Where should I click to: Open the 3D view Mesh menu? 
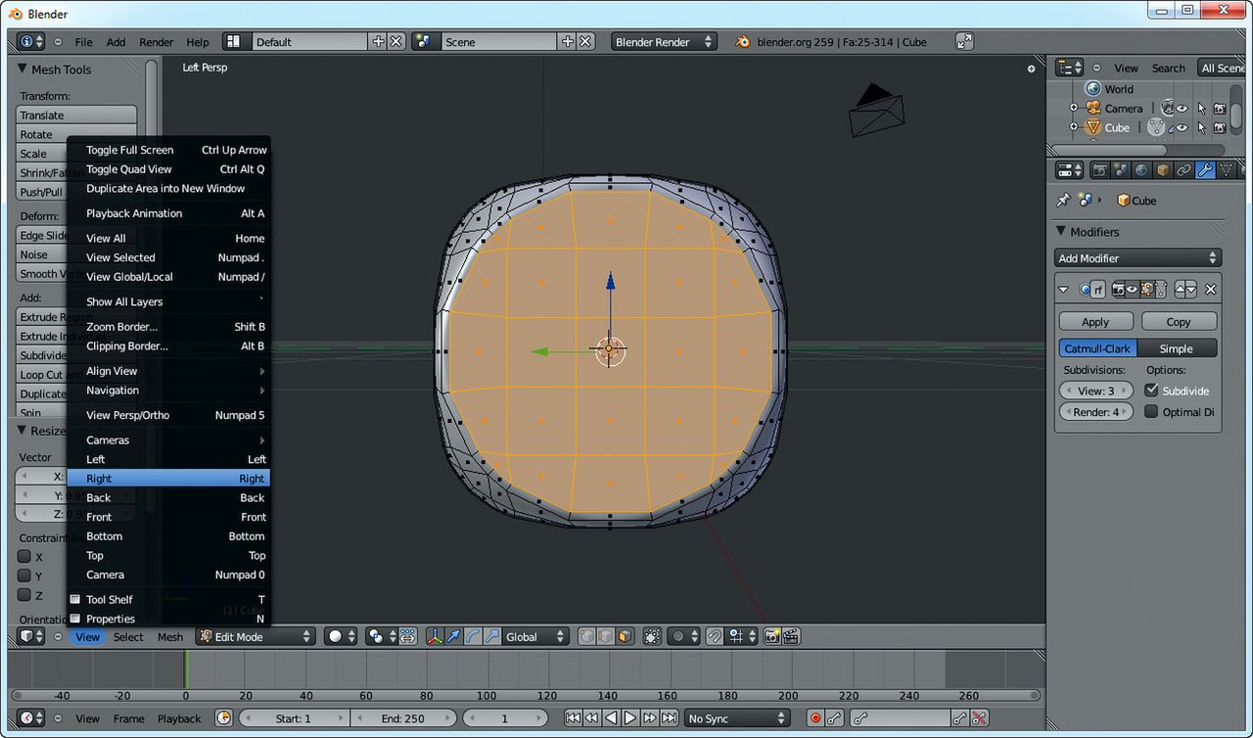click(170, 637)
